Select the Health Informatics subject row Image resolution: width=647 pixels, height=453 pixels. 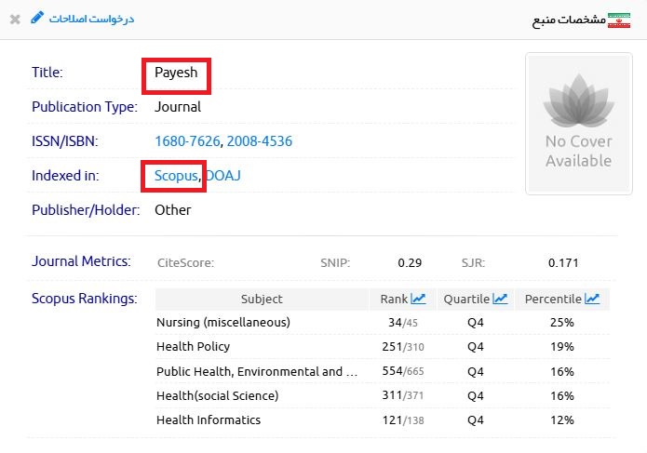point(209,420)
